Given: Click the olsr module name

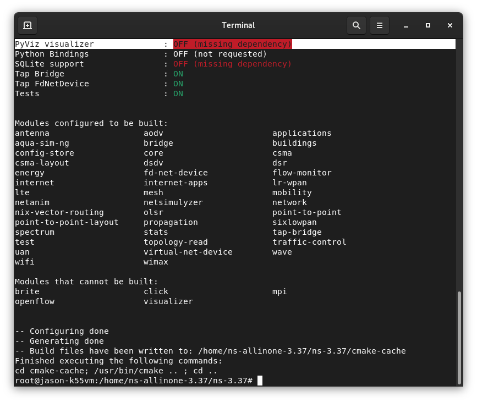Looking at the screenshot, I should click(153, 212).
